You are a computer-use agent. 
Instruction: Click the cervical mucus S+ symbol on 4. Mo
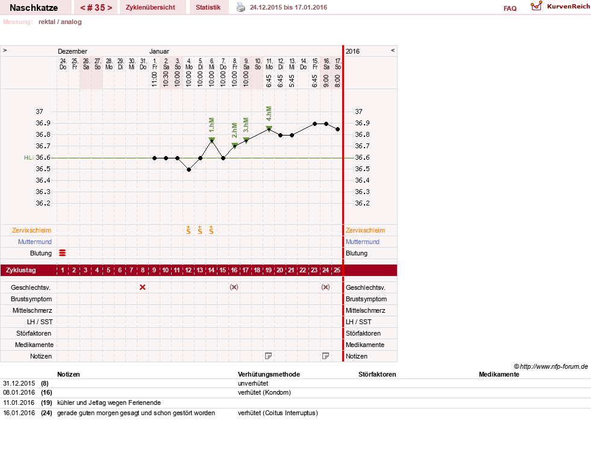[189, 230]
